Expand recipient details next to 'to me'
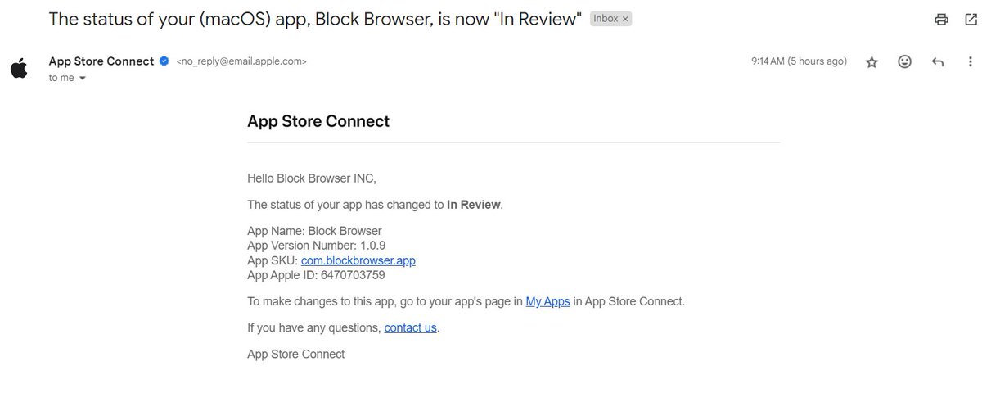Viewport: 982px width, 393px height. [x=82, y=78]
